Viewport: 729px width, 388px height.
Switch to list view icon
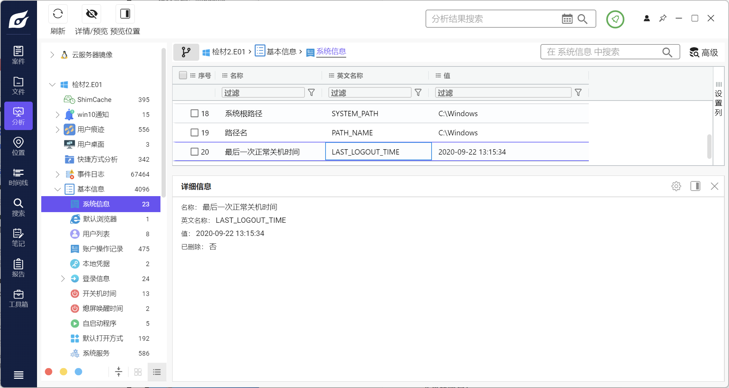[x=157, y=372]
